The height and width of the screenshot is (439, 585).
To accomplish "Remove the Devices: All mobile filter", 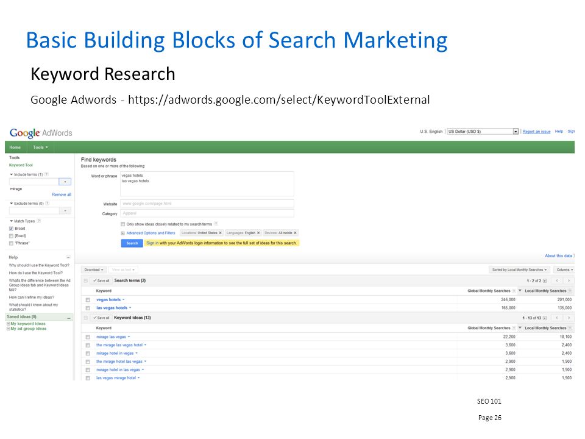I will pyautogui.click(x=295, y=233).
